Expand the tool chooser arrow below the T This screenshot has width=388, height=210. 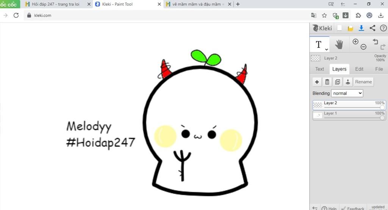(327, 49)
